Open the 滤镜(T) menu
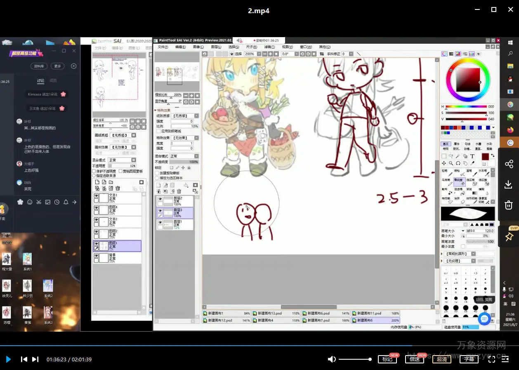 click(x=270, y=47)
